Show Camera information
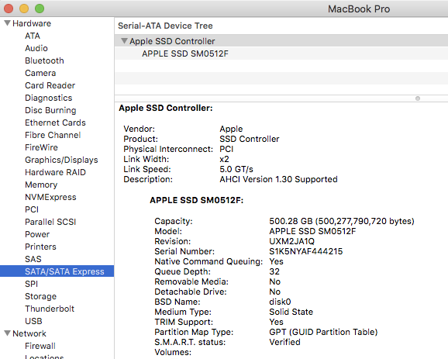This screenshot has width=448, height=359. pos(40,73)
